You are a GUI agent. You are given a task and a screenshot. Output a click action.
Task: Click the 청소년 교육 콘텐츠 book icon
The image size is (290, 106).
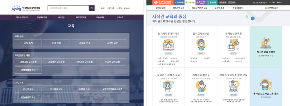tap(266, 42)
